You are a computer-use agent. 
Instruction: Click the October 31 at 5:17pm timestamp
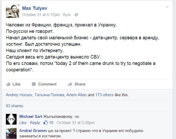pos(41,14)
